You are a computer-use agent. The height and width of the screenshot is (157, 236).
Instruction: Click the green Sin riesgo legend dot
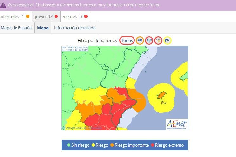pos(69,145)
